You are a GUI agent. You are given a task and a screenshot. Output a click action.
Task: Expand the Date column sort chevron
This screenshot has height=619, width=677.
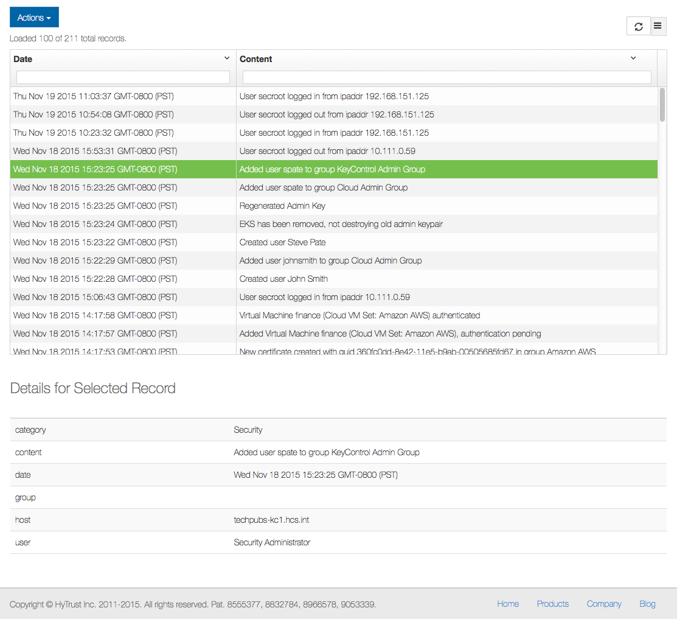(227, 58)
